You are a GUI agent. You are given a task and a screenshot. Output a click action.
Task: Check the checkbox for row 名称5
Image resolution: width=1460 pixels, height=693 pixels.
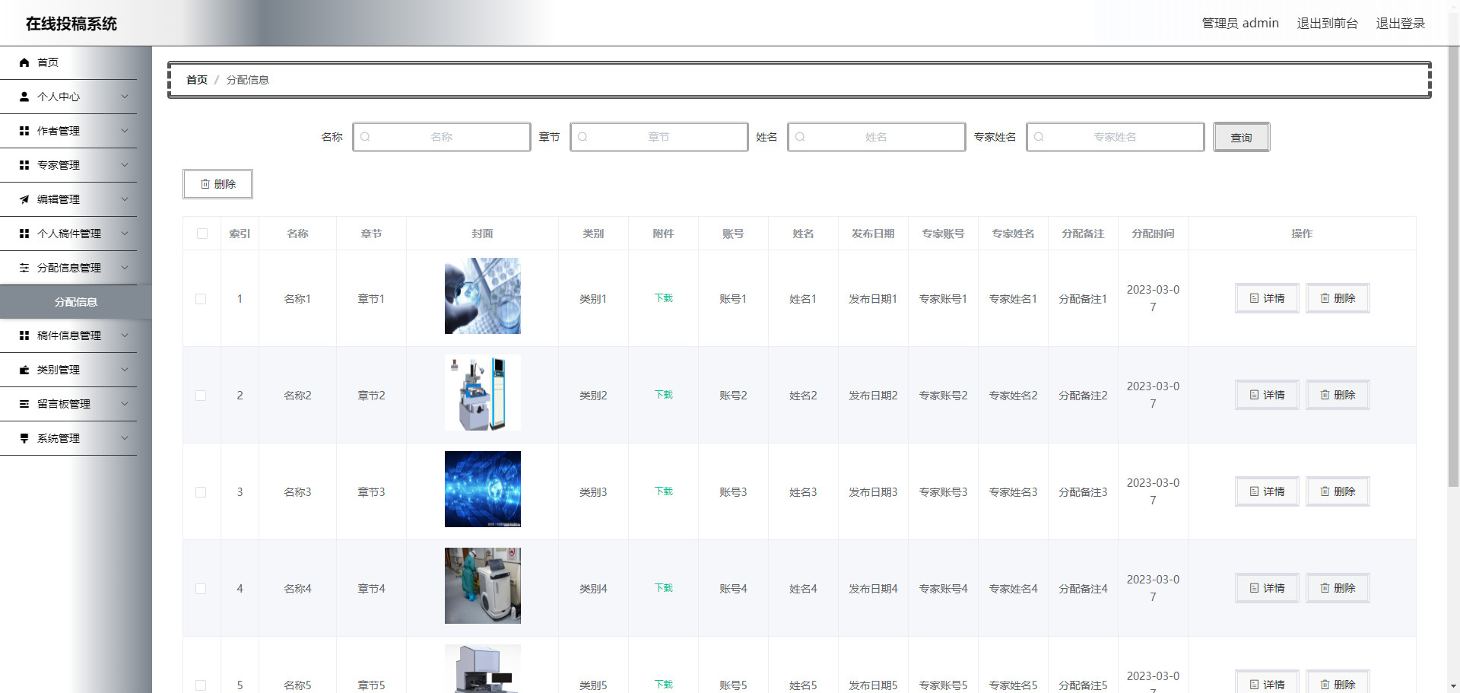pos(201,685)
